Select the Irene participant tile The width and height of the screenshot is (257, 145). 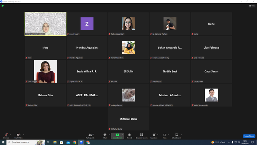click(x=211, y=24)
